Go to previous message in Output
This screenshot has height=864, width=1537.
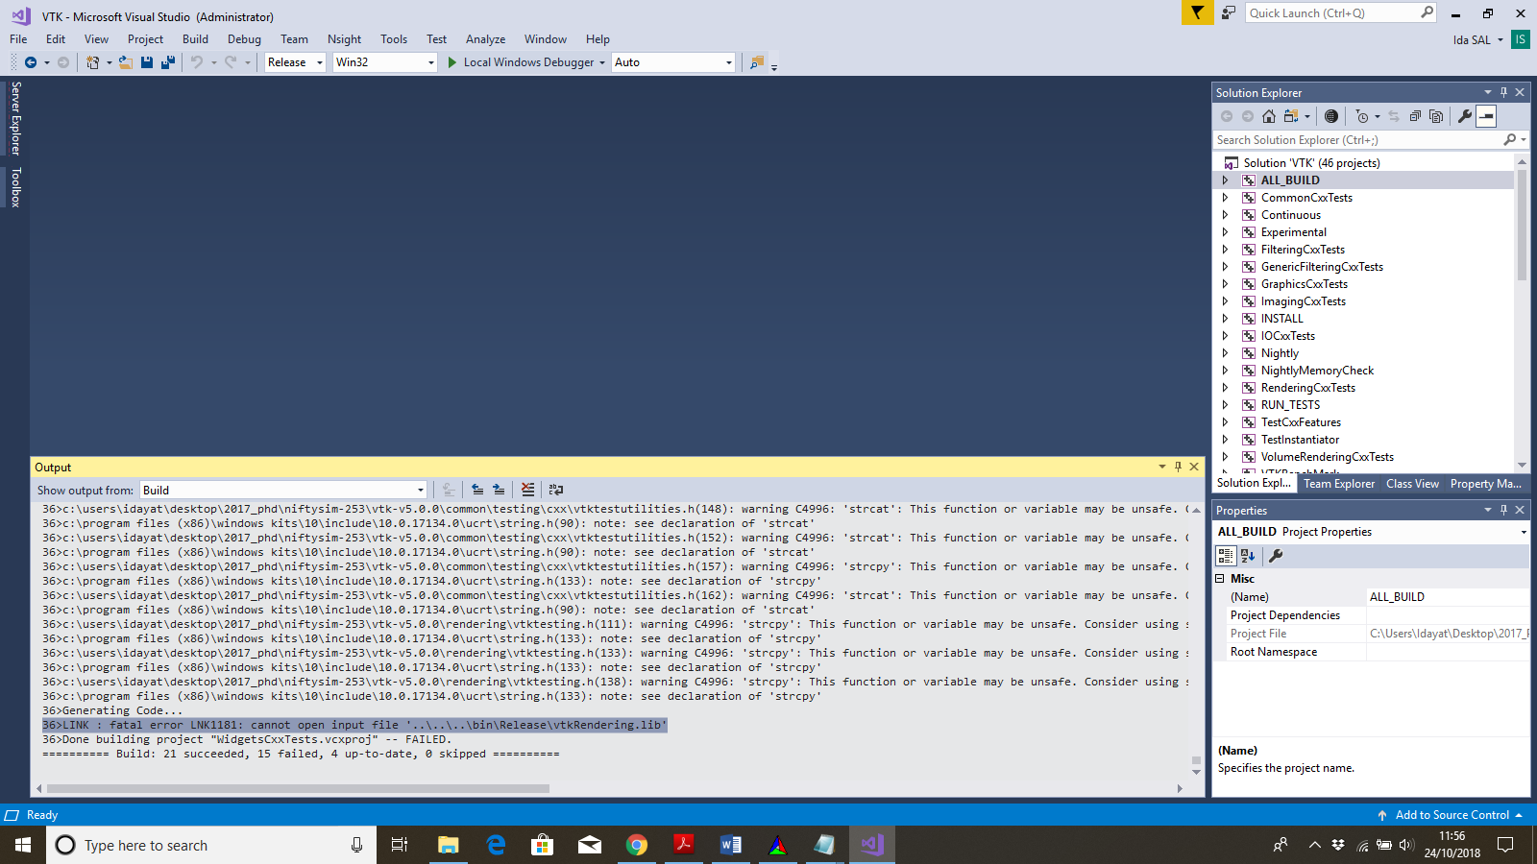(477, 490)
